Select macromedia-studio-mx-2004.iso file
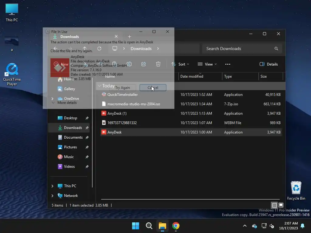 tap(191, 104)
